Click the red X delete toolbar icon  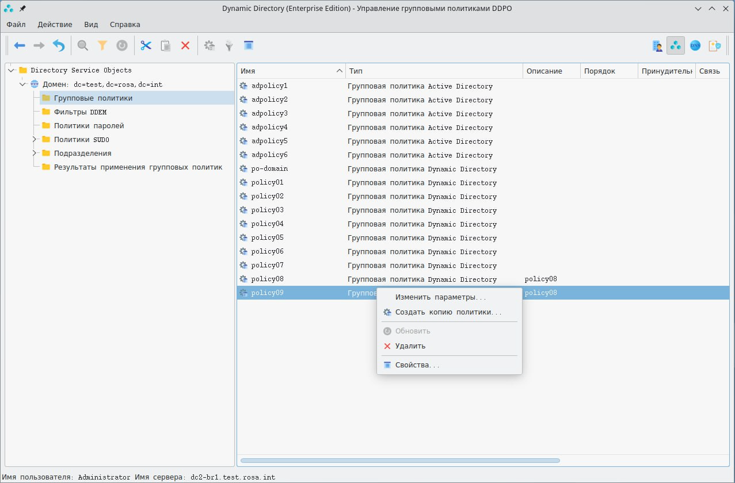point(185,45)
